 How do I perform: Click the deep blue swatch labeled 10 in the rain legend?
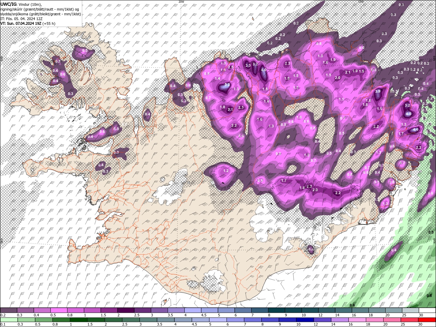(305, 320)
